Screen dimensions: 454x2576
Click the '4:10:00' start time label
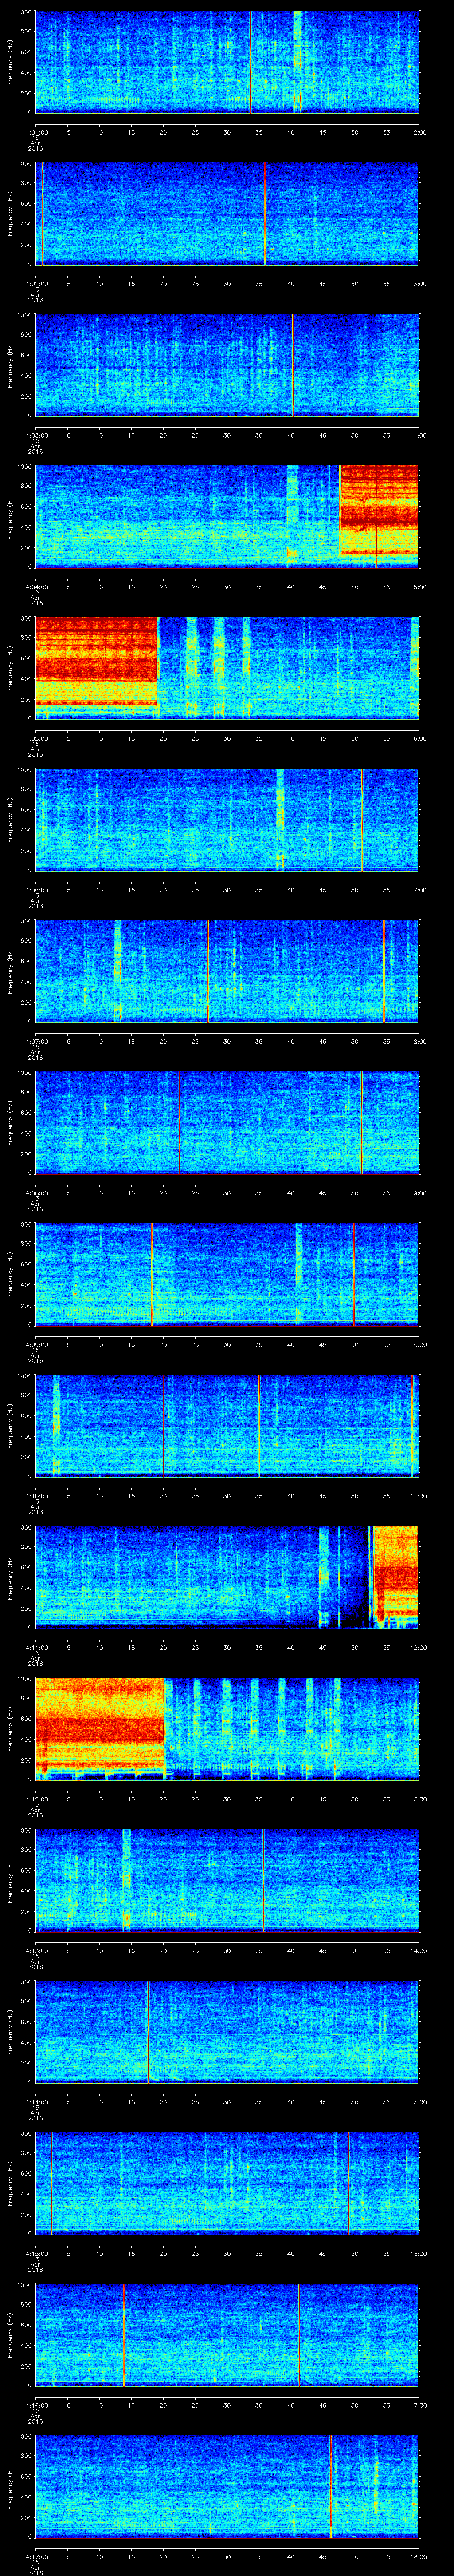click(35, 1496)
